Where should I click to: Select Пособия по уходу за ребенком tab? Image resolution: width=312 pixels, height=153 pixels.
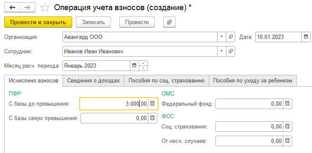coord(253,81)
